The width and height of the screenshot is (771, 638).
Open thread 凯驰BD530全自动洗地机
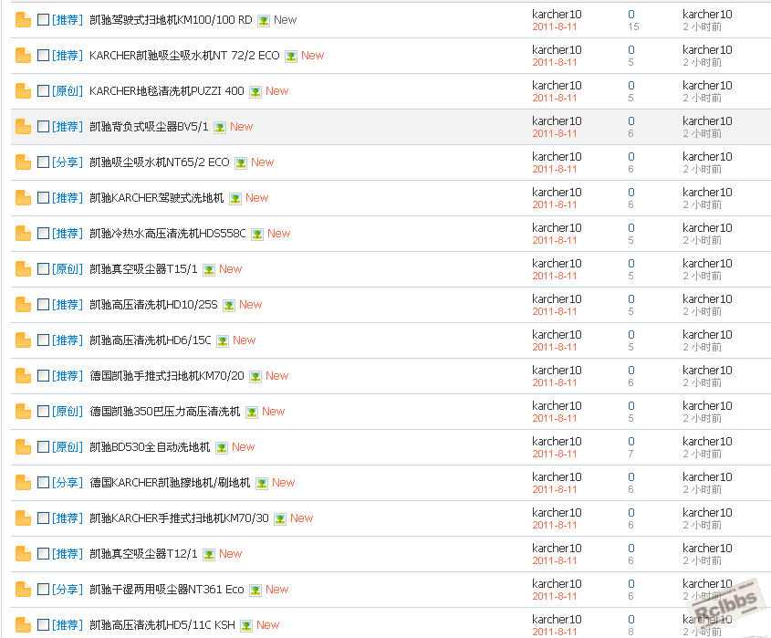[150, 447]
